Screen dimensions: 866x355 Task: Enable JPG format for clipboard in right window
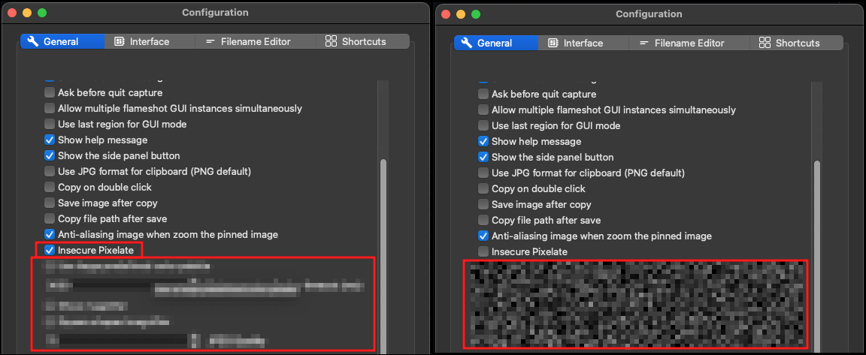(x=483, y=173)
